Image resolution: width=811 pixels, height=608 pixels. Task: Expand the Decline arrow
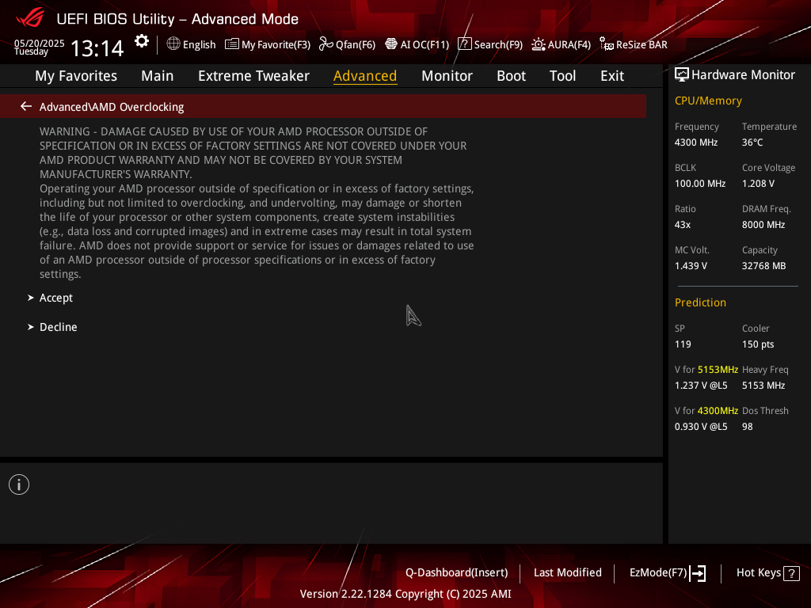31,327
